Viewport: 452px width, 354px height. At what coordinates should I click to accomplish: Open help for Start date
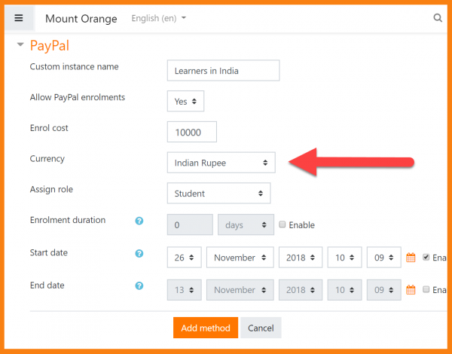(139, 254)
